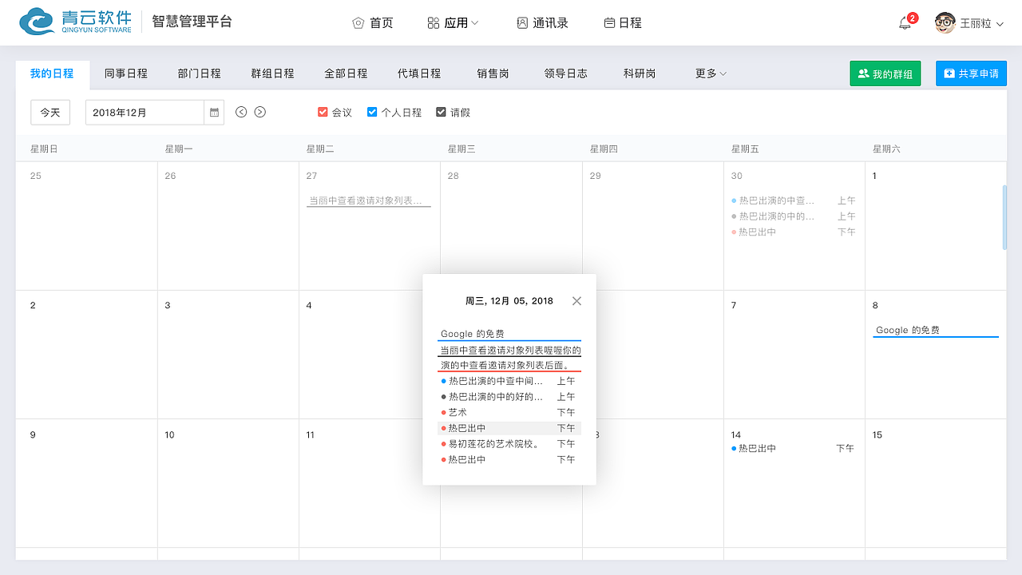Open Google 的免费 event on day 8
The image size is (1022, 575).
(x=936, y=331)
